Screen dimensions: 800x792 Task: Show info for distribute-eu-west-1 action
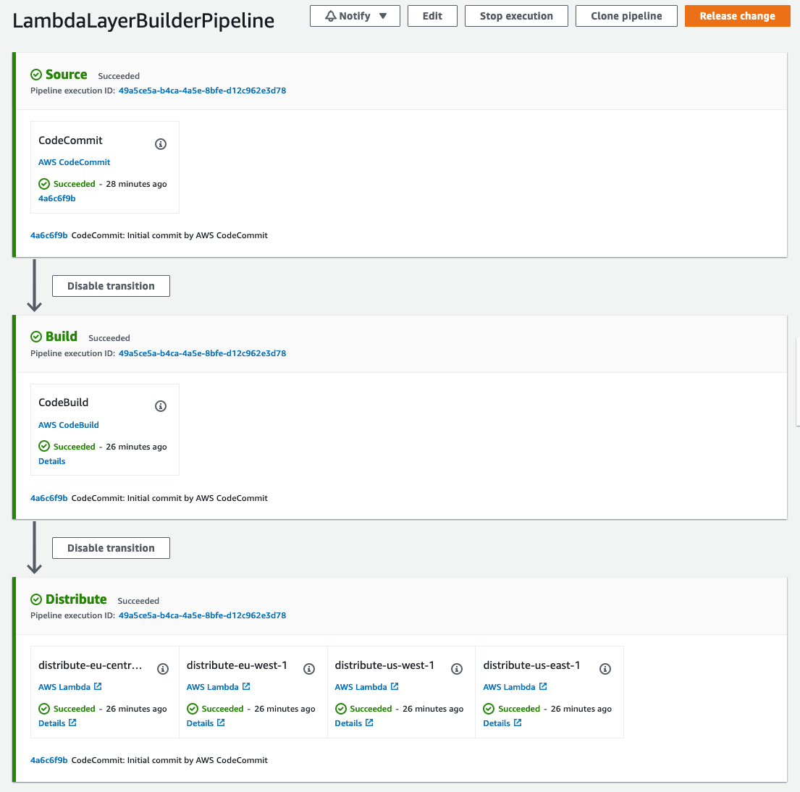click(309, 668)
